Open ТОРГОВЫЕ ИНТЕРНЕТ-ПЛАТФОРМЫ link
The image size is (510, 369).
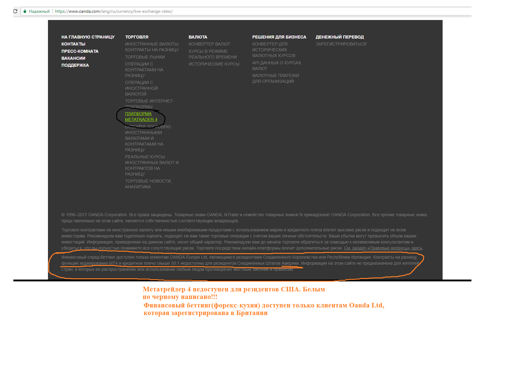coord(149,104)
